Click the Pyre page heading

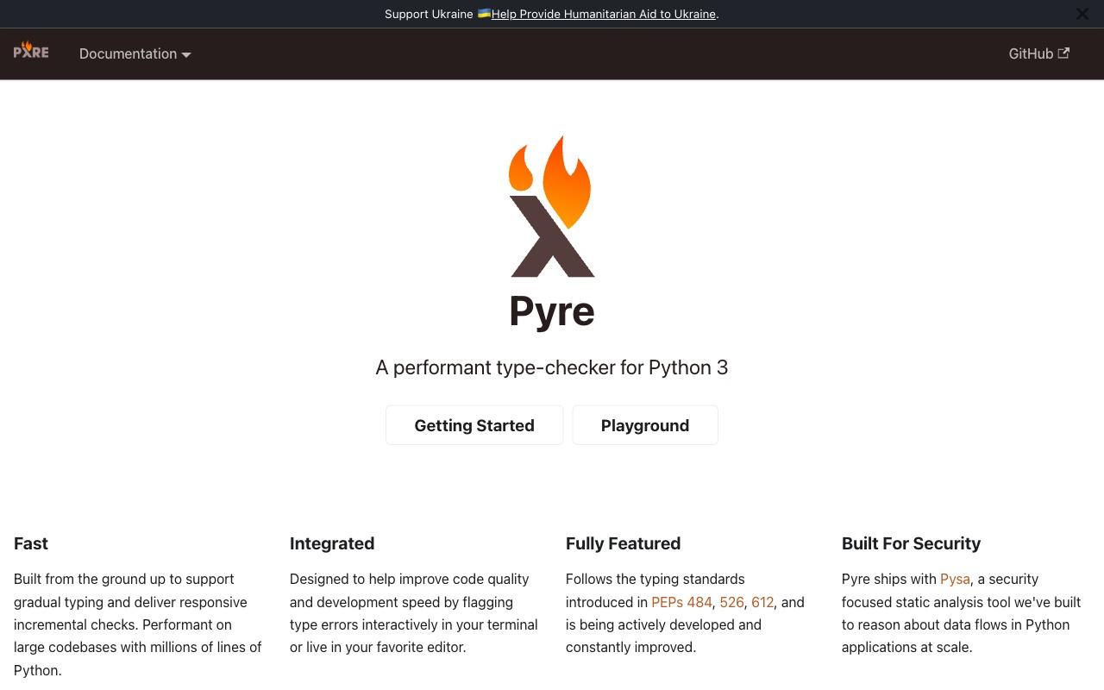pos(552,311)
